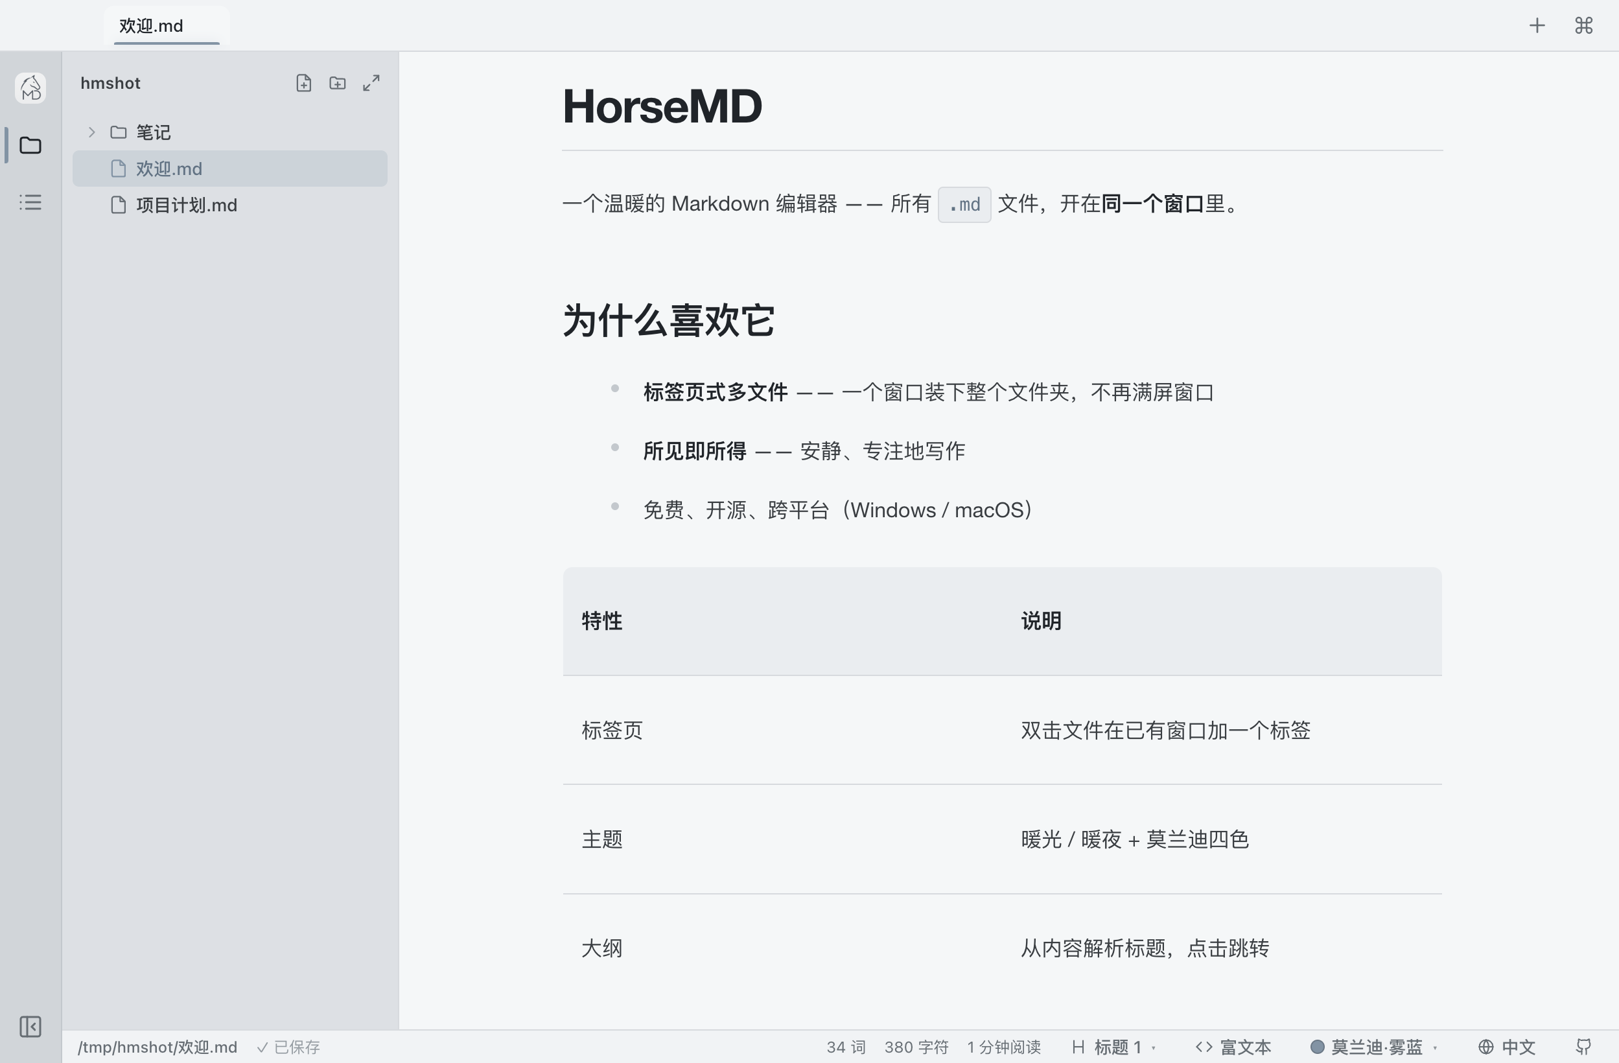Click the HorseMD horse logo icon
Viewport: 1619px width, 1063px height.
click(30, 88)
